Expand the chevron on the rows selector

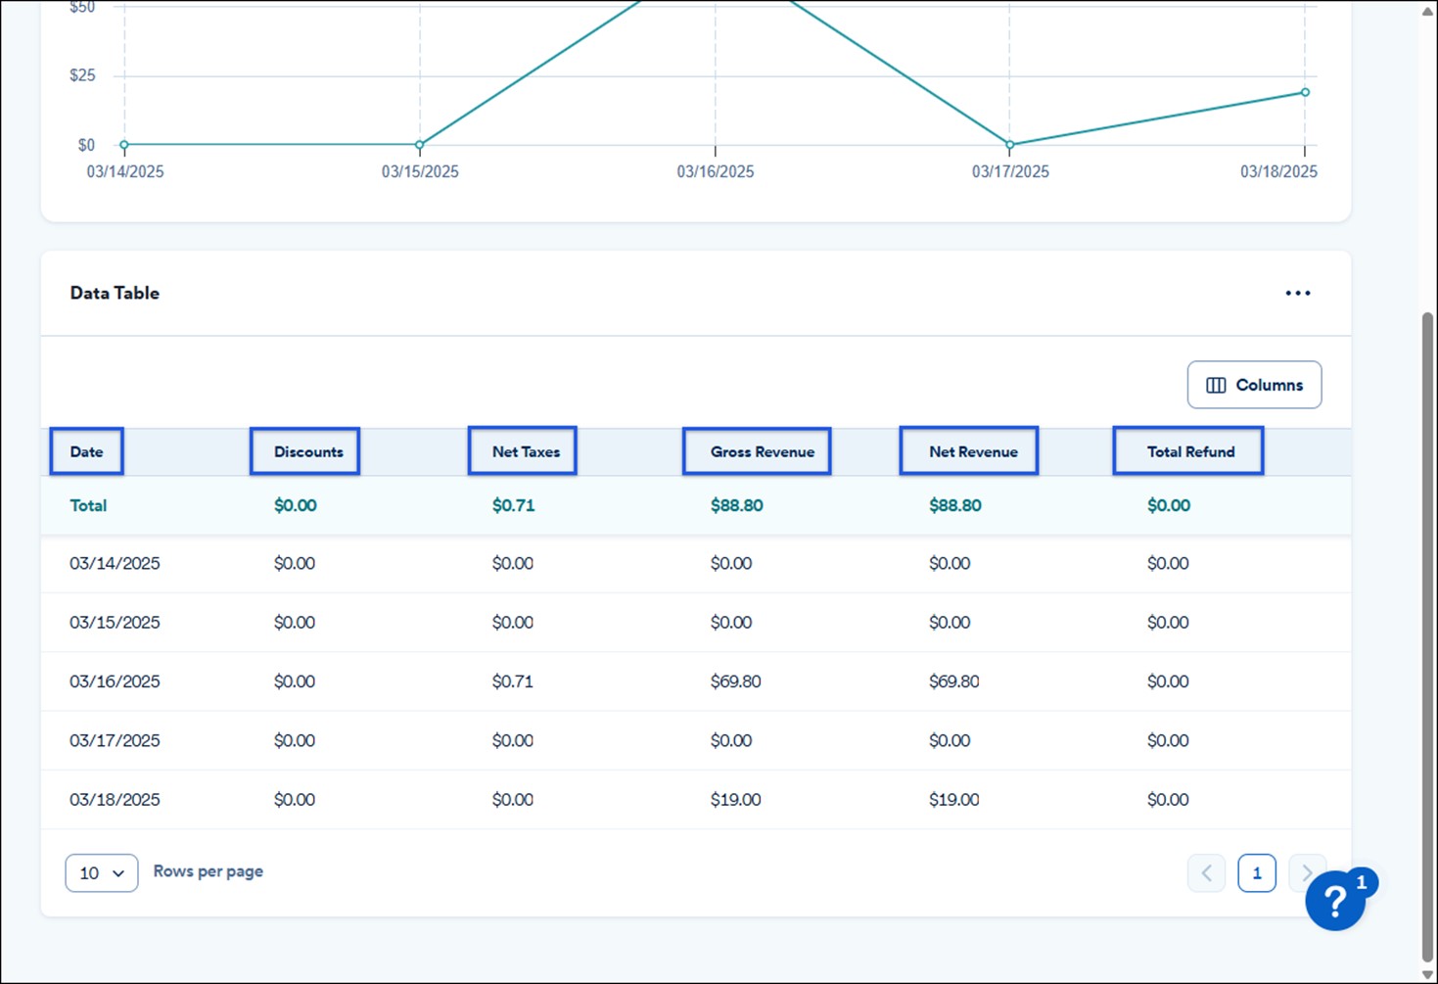118,873
